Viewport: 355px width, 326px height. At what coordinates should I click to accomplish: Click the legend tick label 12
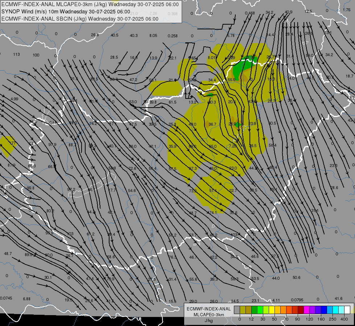(251, 319)
